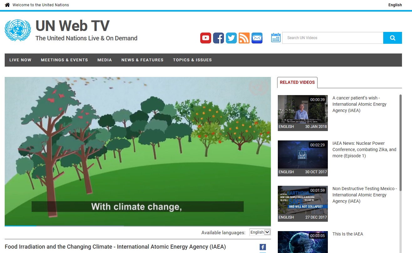Viewport: 412px width, 253px height.
Task: Open the email envelope icon
Action: (257, 38)
